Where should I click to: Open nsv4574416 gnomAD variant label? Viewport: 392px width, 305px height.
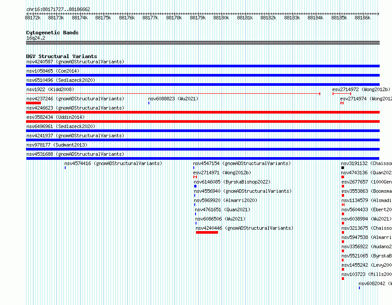point(113,163)
